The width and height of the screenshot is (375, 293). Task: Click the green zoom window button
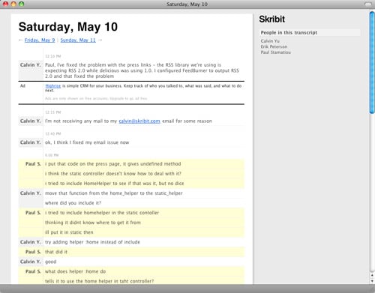22,4
